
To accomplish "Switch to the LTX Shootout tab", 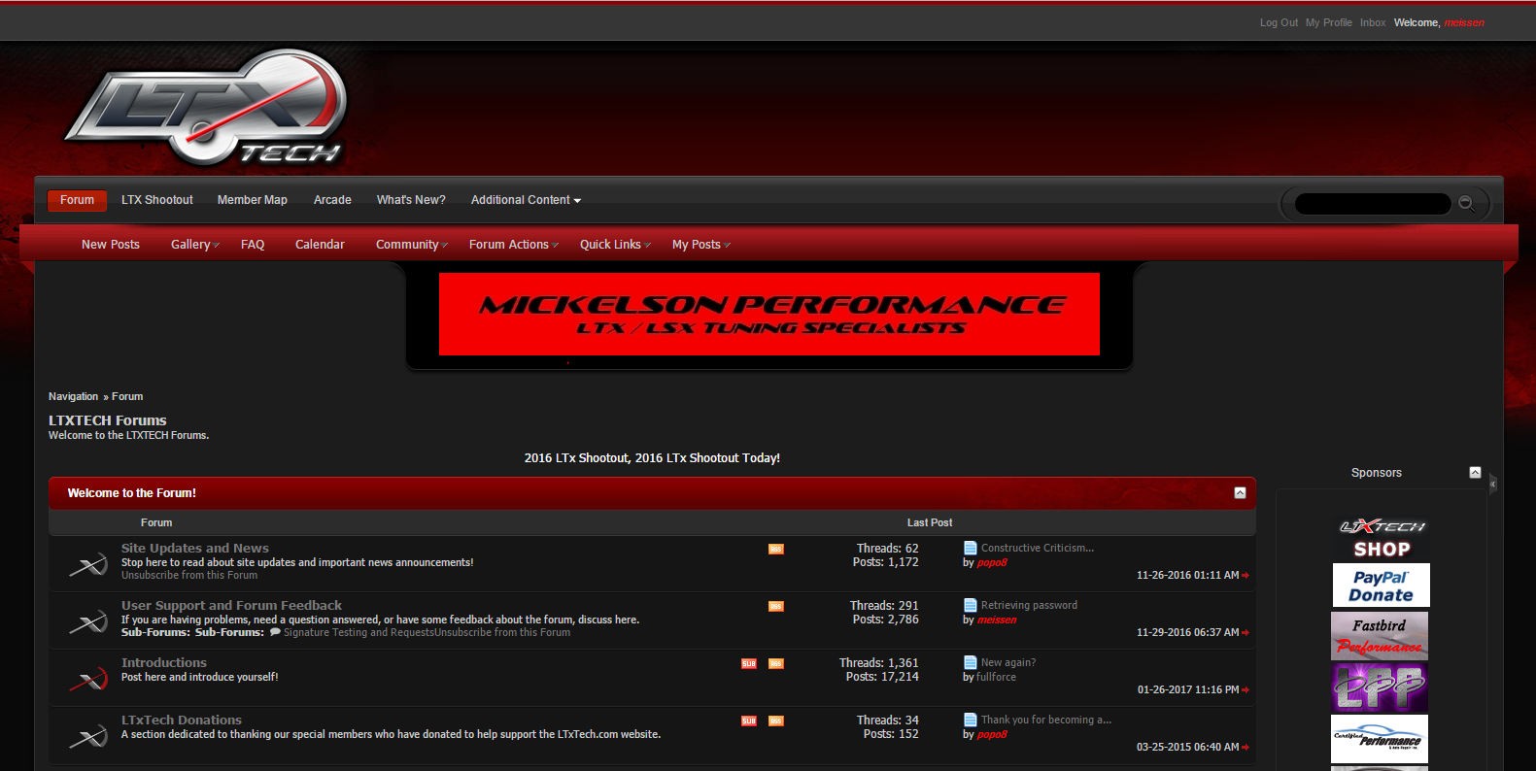I will pyautogui.click(x=156, y=200).
